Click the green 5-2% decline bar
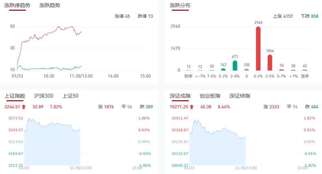Screen dimensions: 322x174 pyautogui.click(x=223, y=69)
